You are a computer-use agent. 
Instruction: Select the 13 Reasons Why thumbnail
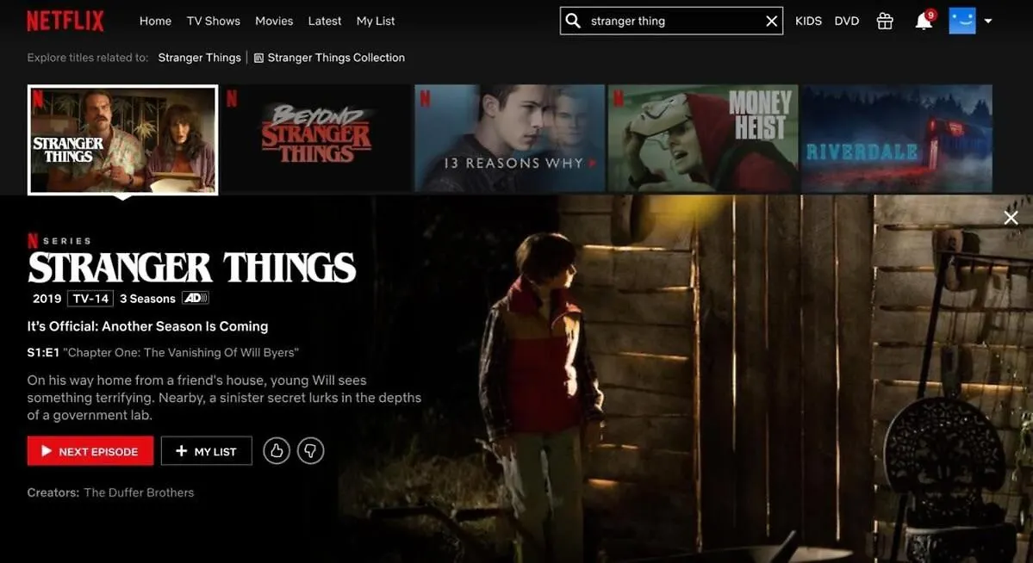click(509, 139)
